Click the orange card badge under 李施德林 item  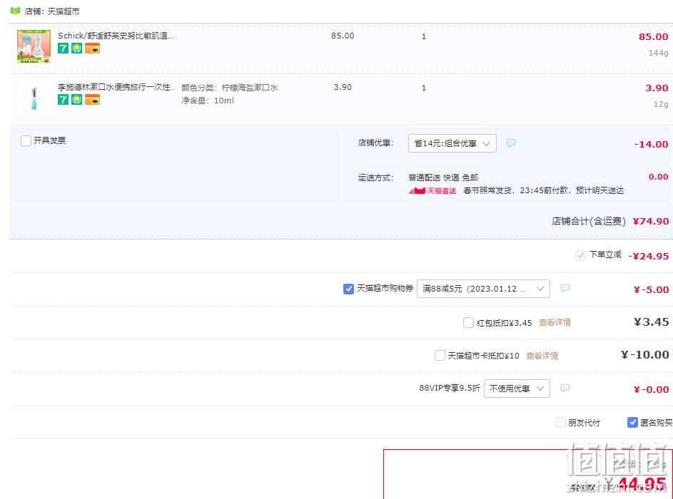point(92,100)
